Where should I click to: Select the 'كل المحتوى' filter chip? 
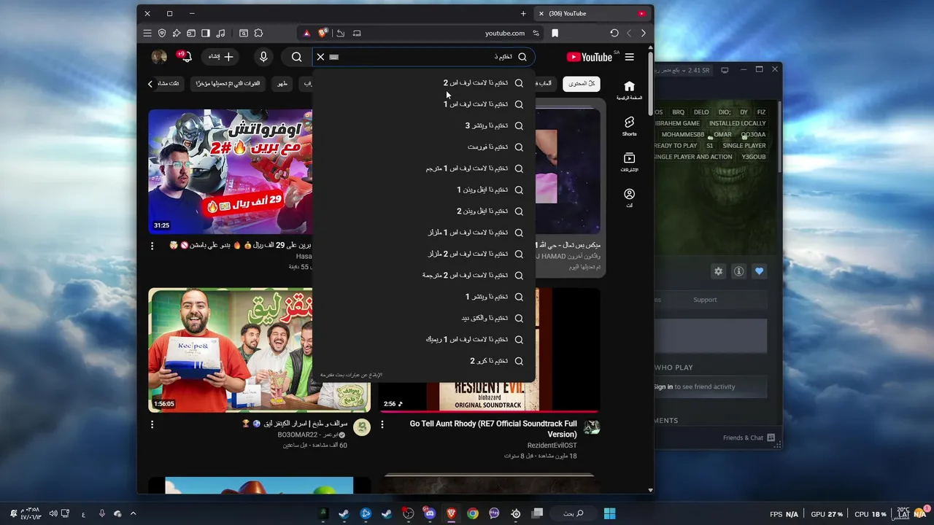(582, 84)
